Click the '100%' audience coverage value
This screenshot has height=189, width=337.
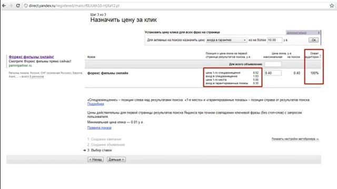click(x=314, y=73)
